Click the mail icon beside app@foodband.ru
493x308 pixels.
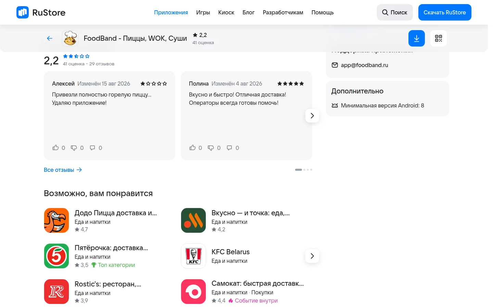(335, 65)
